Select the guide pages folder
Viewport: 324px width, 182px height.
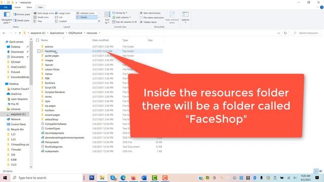52,56
